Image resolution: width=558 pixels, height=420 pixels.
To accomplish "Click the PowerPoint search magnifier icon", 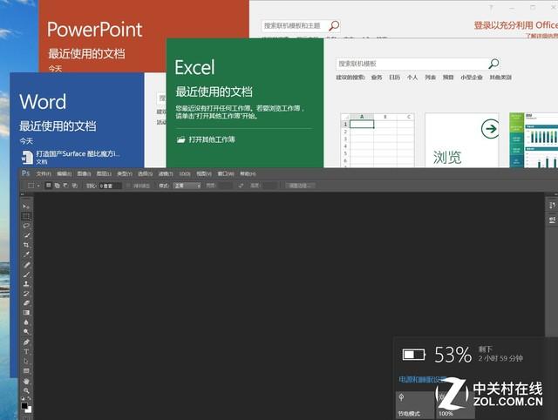I will [x=334, y=25].
